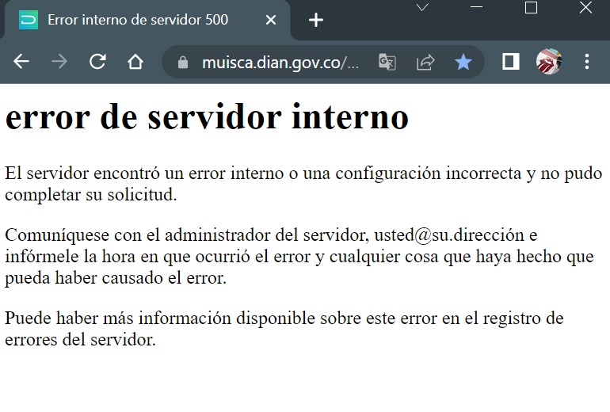Click the text 'completar su solicitud.'
The height and width of the screenshot is (412, 610).
click(90, 195)
